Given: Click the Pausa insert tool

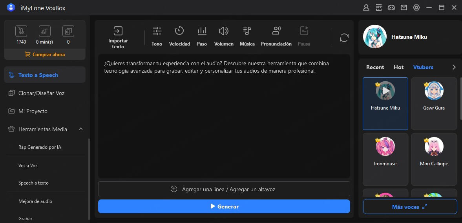Looking at the screenshot, I should click(304, 37).
